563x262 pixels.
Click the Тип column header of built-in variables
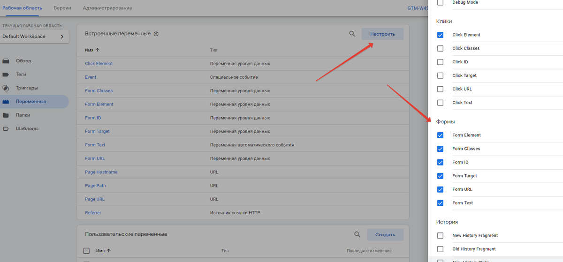tap(213, 50)
